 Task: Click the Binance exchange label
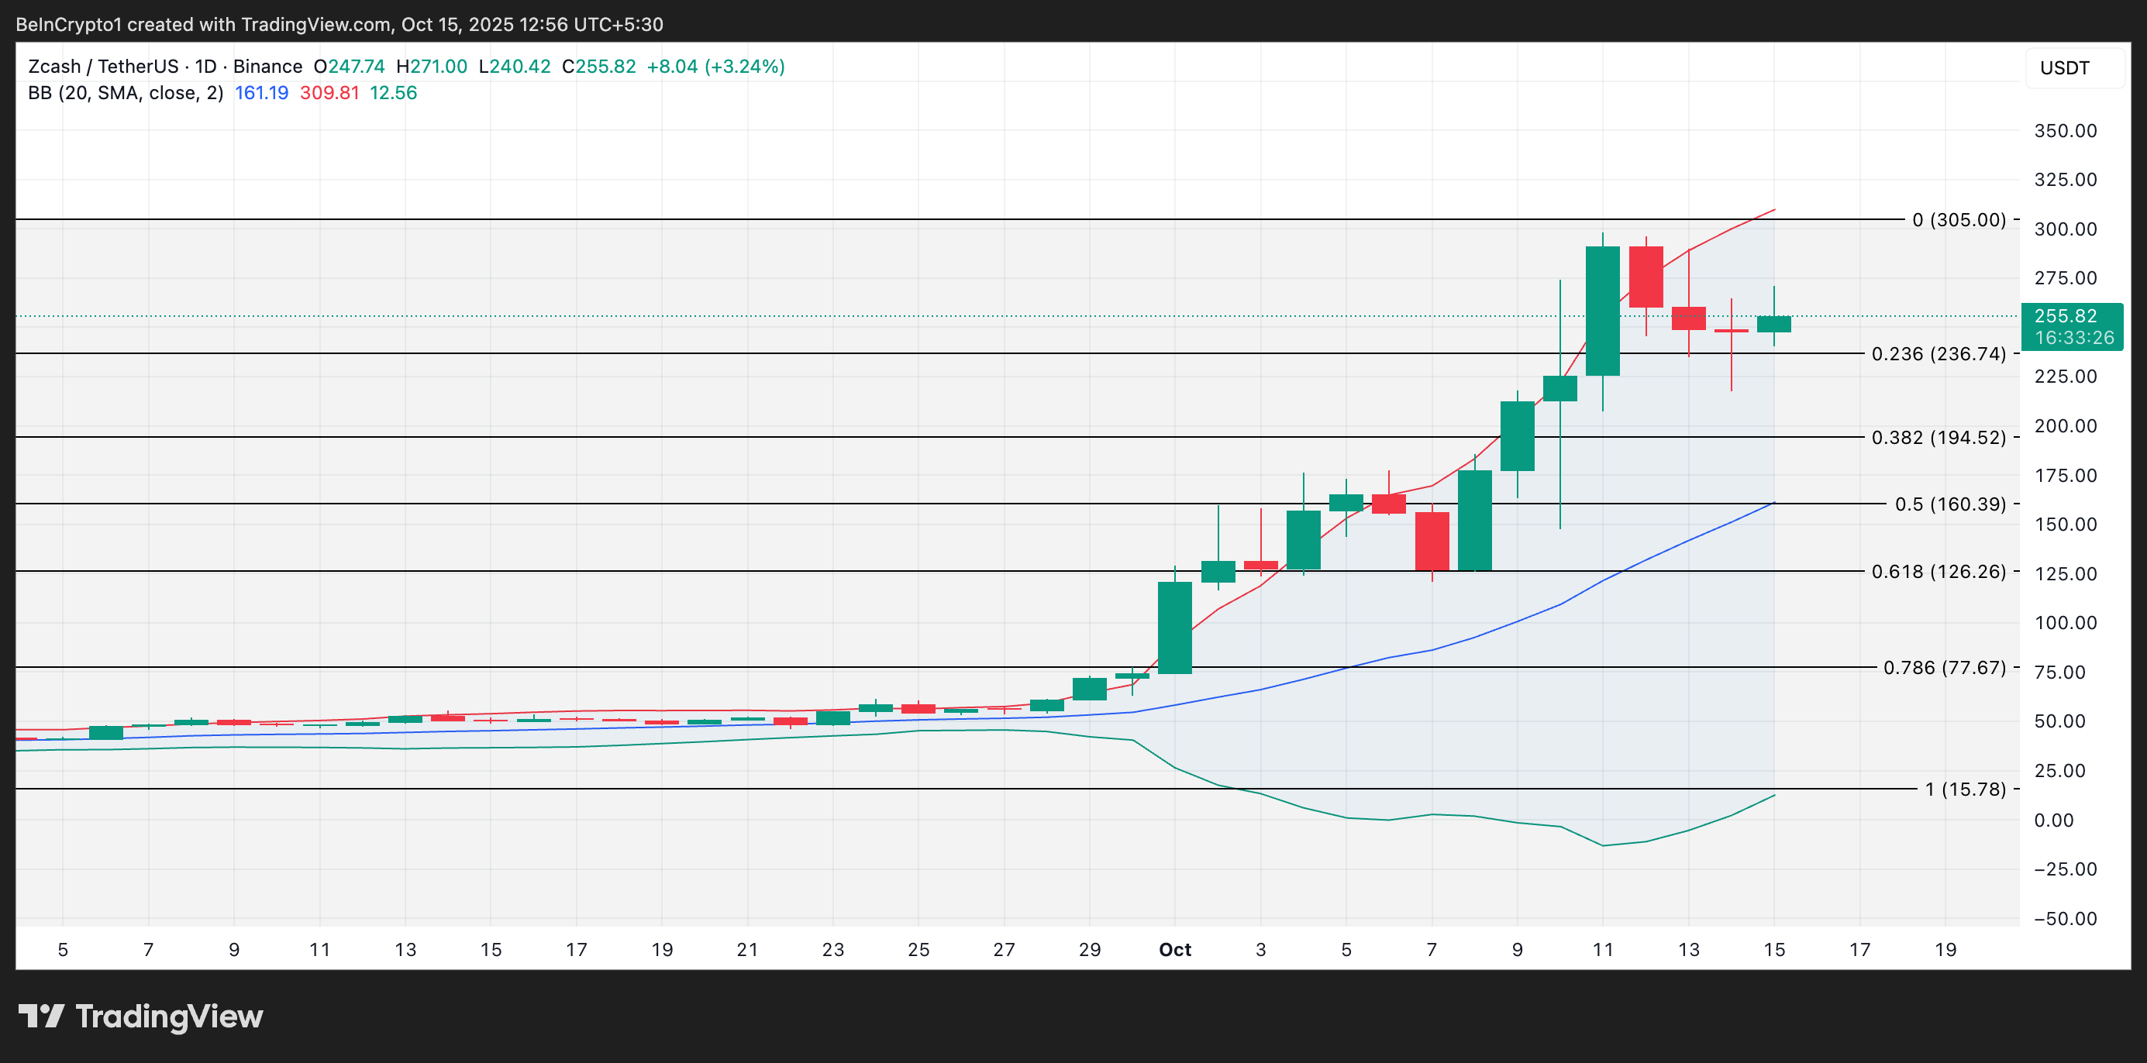(x=267, y=66)
